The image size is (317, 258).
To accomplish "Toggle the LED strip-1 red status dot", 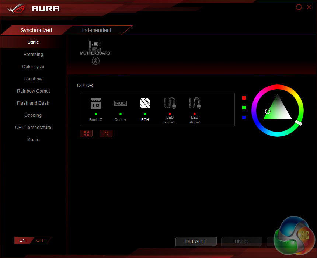I will click(170, 114).
